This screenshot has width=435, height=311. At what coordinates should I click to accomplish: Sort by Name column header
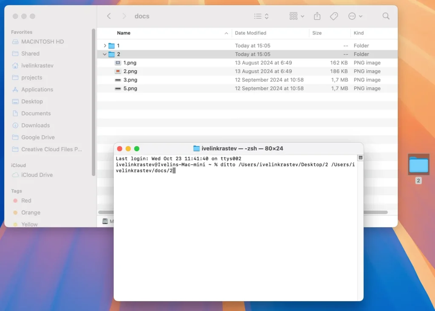(124, 33)
